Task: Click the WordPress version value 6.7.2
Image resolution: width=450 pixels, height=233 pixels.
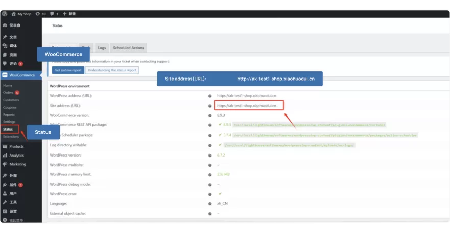Action: click(221, 155)
